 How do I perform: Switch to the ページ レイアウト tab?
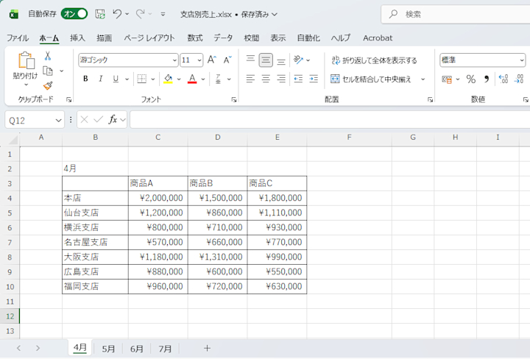click(x=149, y=38)
